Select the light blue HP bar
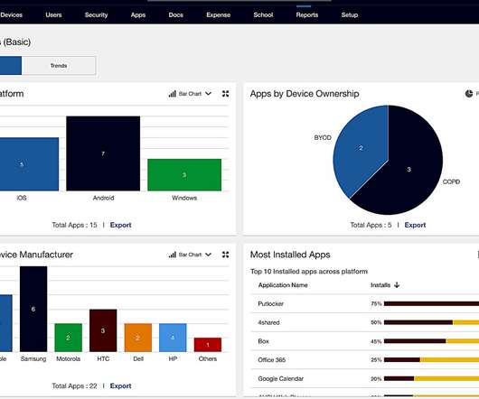 (x=173, y=338)
